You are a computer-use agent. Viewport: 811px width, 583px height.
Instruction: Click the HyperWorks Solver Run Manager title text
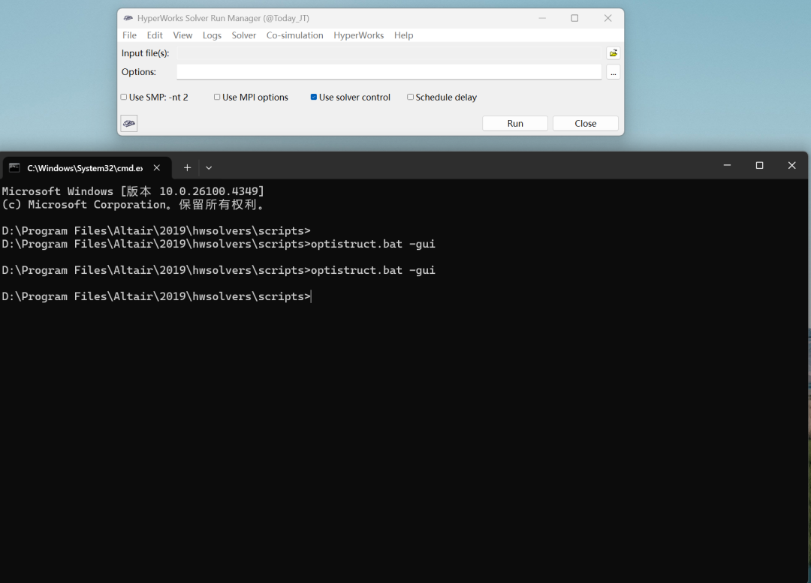[224, 18]
